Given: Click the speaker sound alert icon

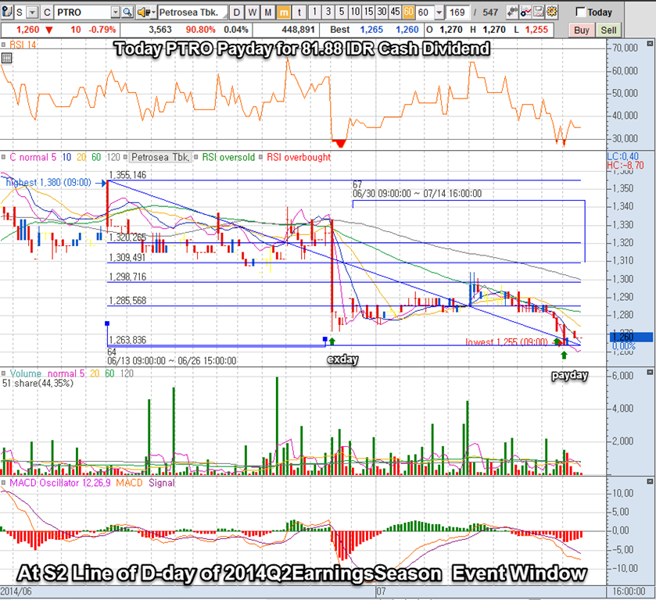Looking at the screenshot, I should point(142,12).
